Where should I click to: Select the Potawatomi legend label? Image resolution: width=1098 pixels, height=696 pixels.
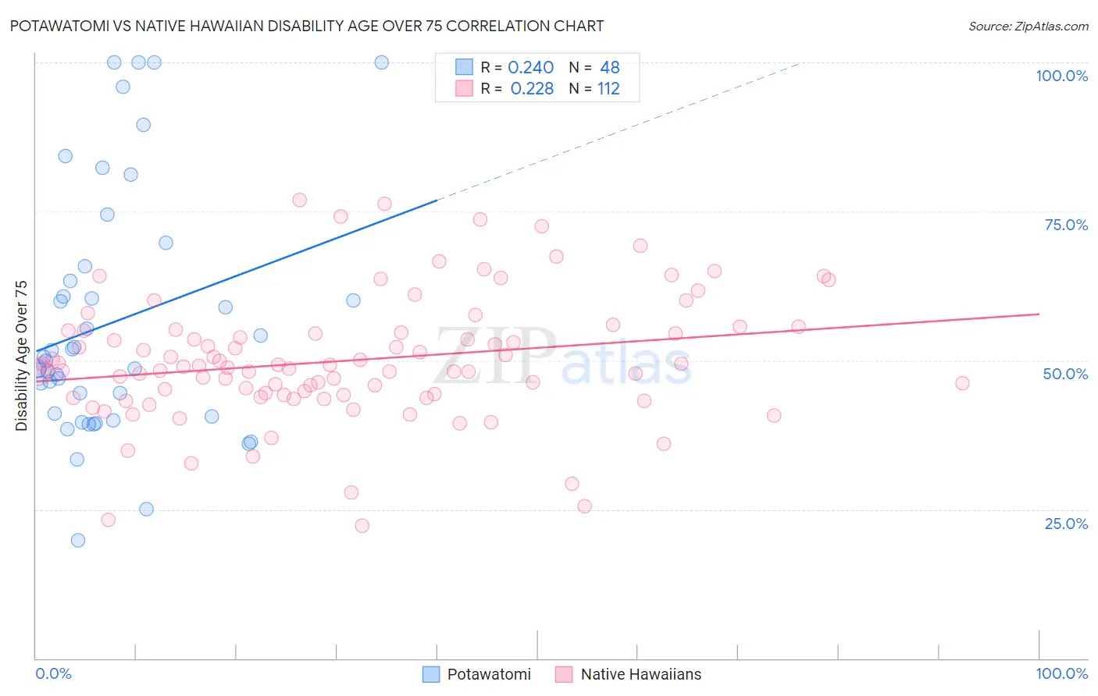tap(489, 674)
